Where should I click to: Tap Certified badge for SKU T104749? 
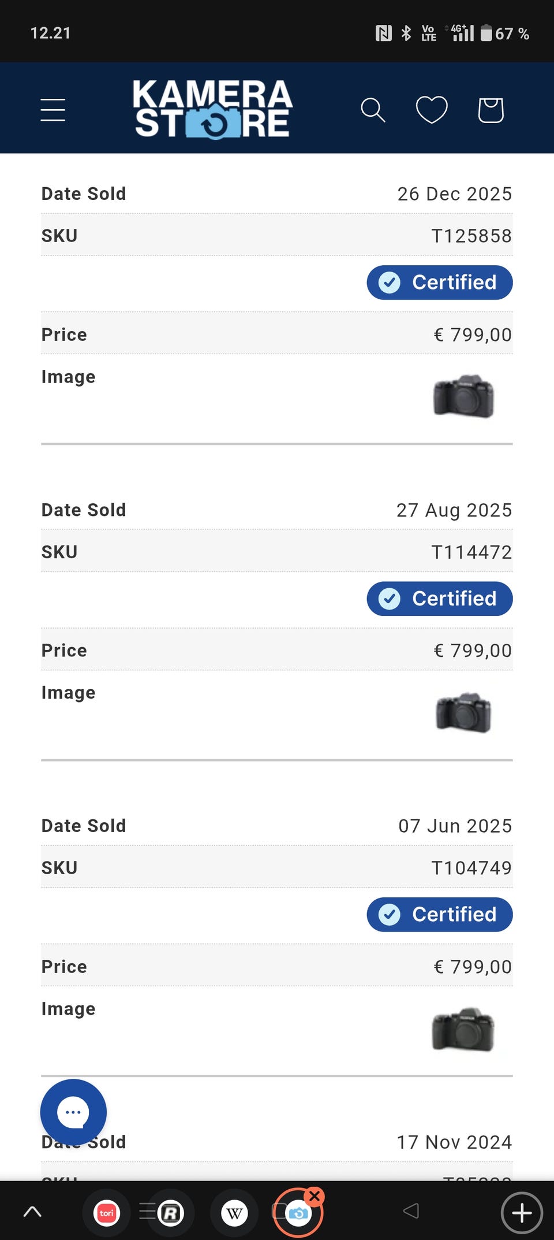point(440,915)
